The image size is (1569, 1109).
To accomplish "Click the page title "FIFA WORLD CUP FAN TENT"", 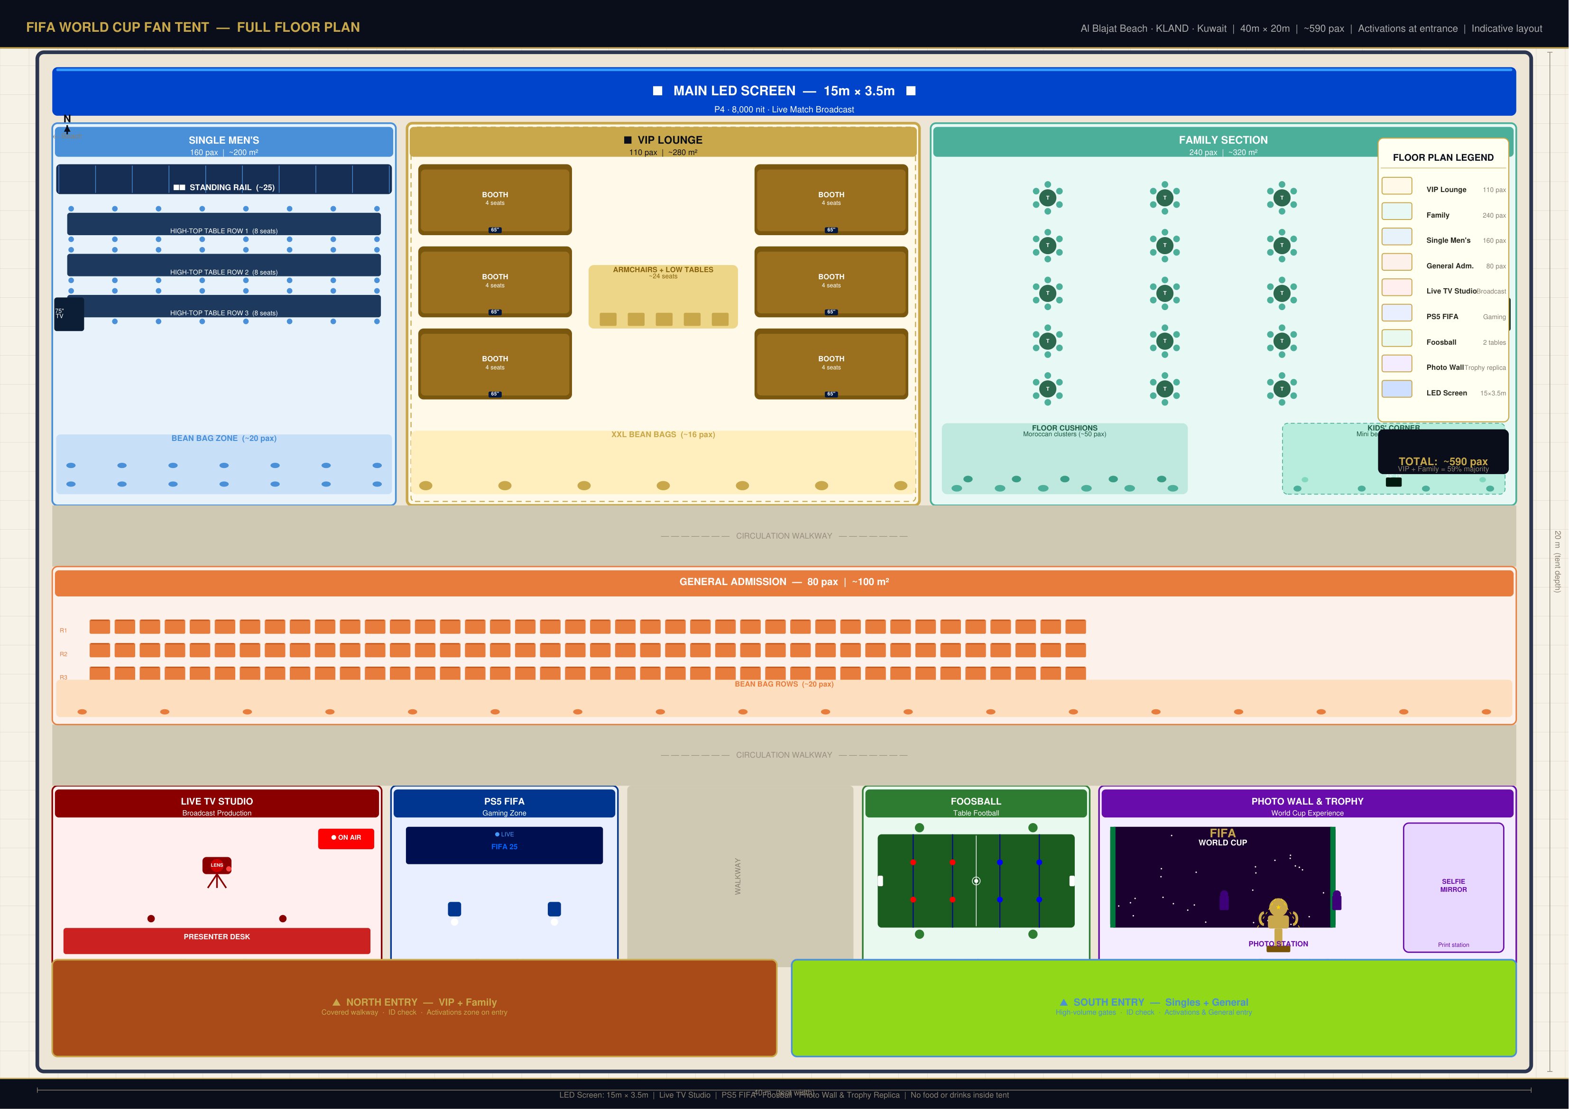I will coord(118,27).
